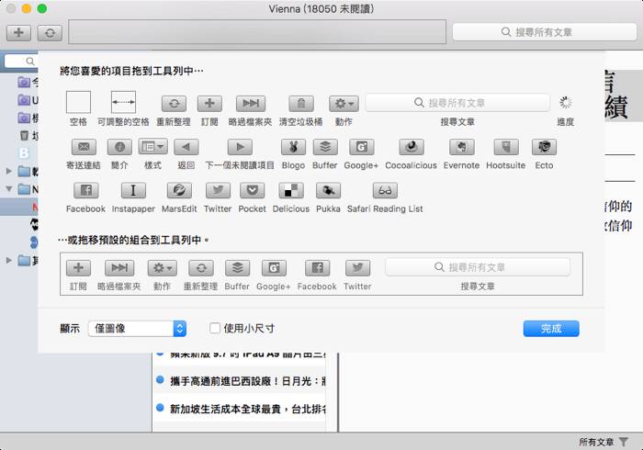Open the 動作 action gear in top palette

(344, 104)
